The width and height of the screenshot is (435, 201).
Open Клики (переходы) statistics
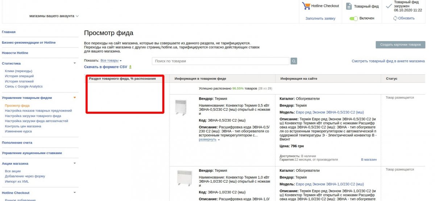(x=18, y=71)
